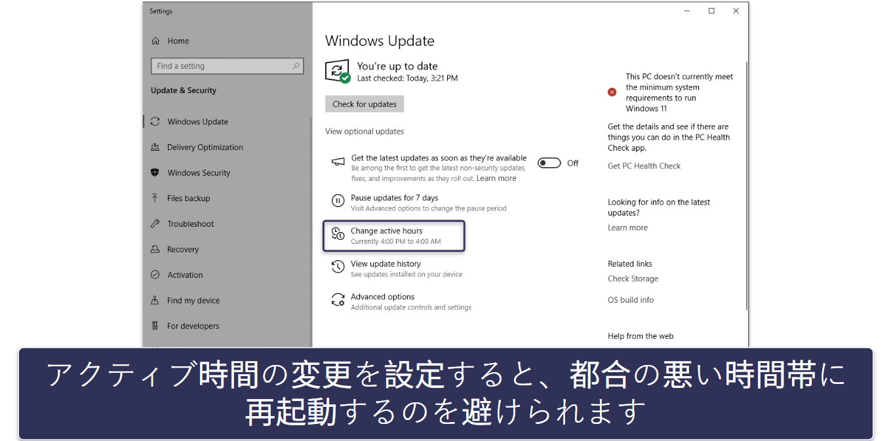891x441 pixels.
Task: Click the Delivery Optimization icon
Action: click(155, 147)
